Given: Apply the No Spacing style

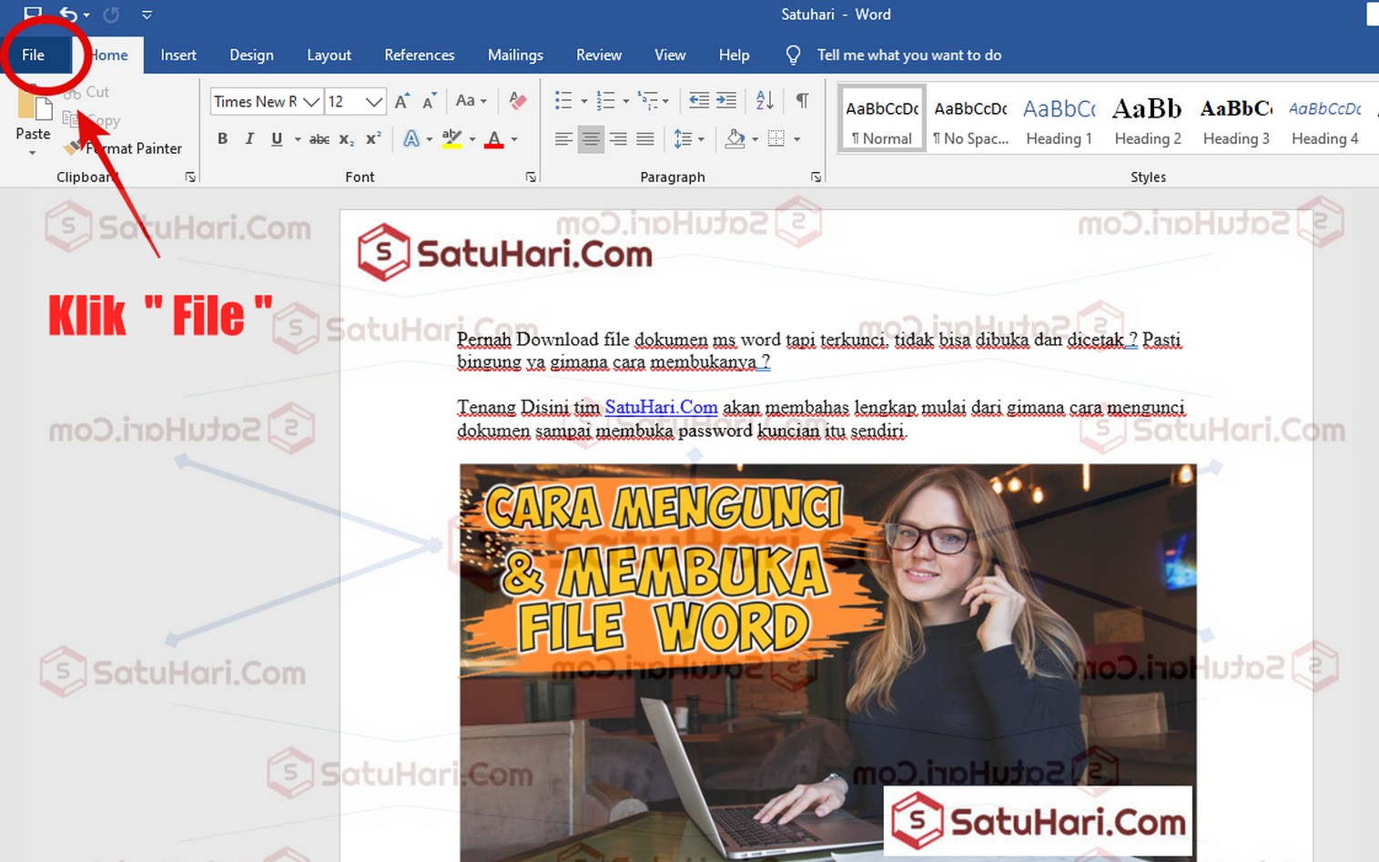Looking at the screenshot, I should pyautogui.click(x=970, y=119).
